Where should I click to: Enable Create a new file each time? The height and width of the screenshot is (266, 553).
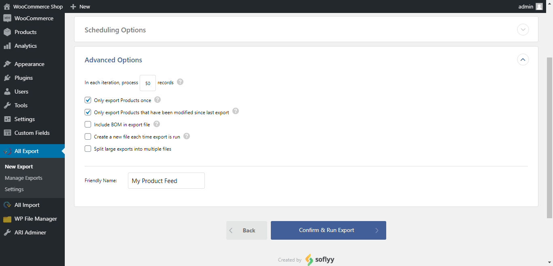pyautogui.click(x=88, y=136)
